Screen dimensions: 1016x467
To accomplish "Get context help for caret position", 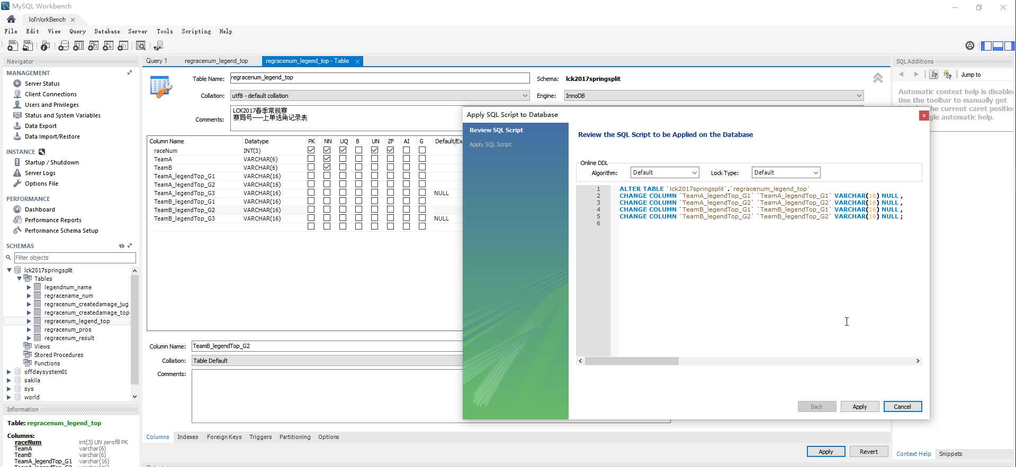I will pos(948,75).
